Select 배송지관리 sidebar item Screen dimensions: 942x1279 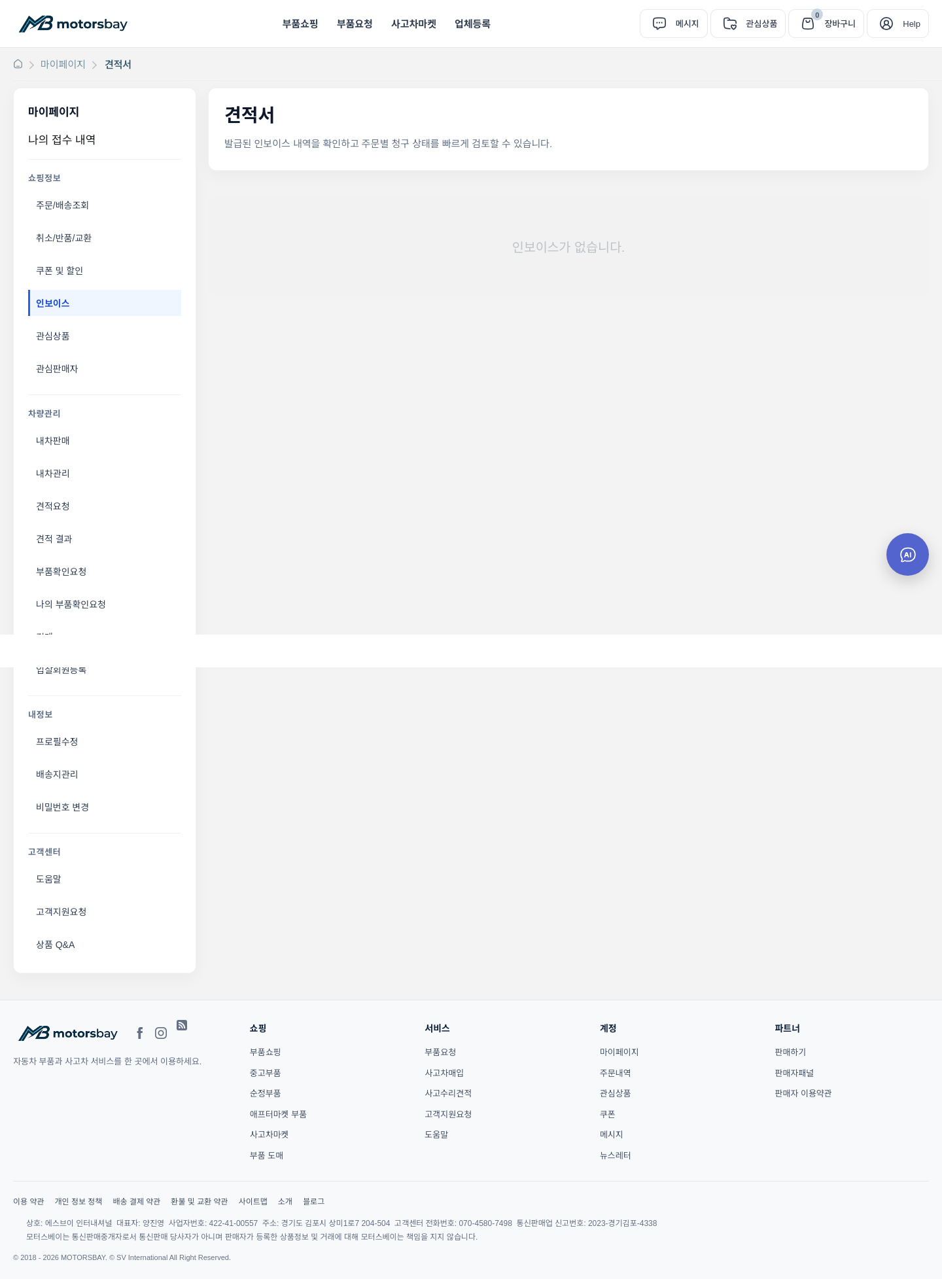105,774
